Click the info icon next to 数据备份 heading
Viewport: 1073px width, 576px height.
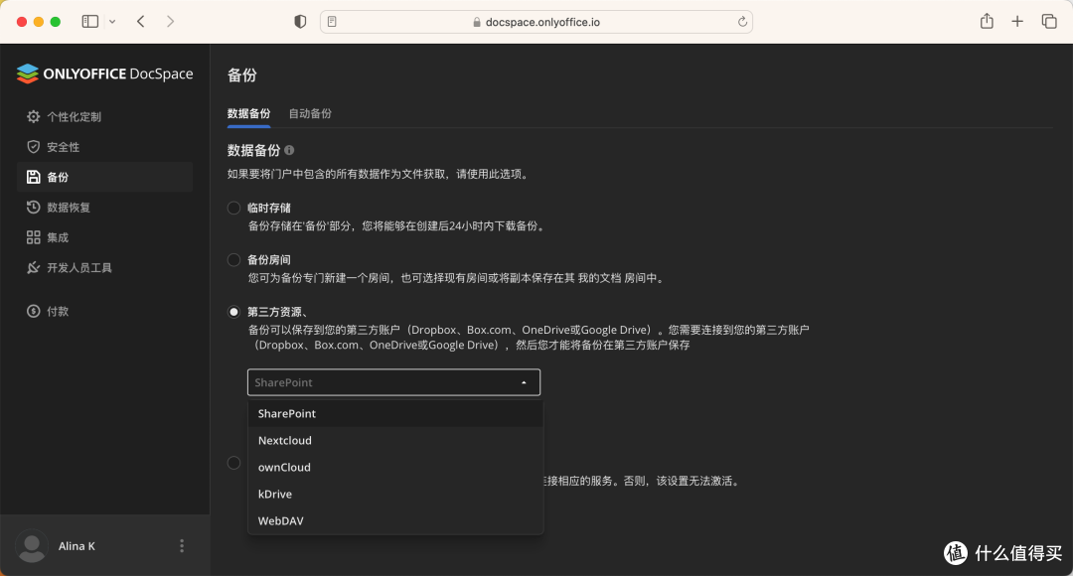coord(289,150)
